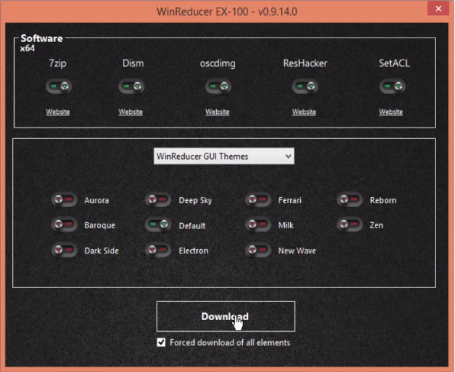This screenshot has height=372, width=455.
Task: Click the Reborn theme label
Action: click(383, 200)
